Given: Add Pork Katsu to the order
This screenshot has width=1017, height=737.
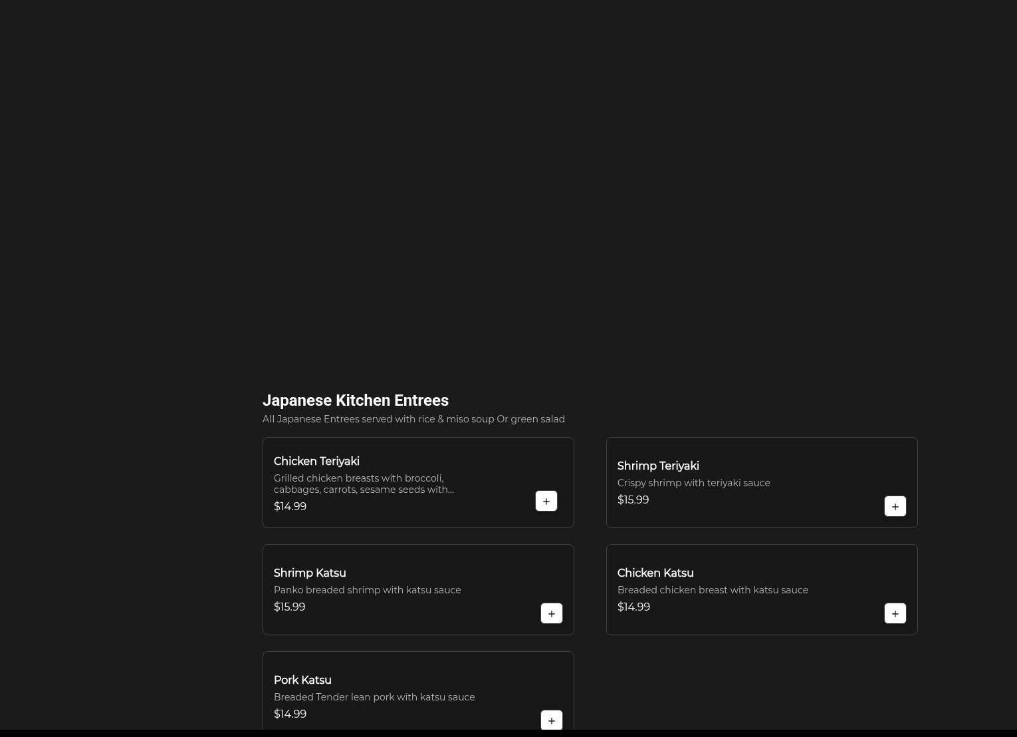Looking at the screenshot, I should 552,720.
